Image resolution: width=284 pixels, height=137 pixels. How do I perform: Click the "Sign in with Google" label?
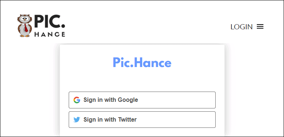point(111,100)
